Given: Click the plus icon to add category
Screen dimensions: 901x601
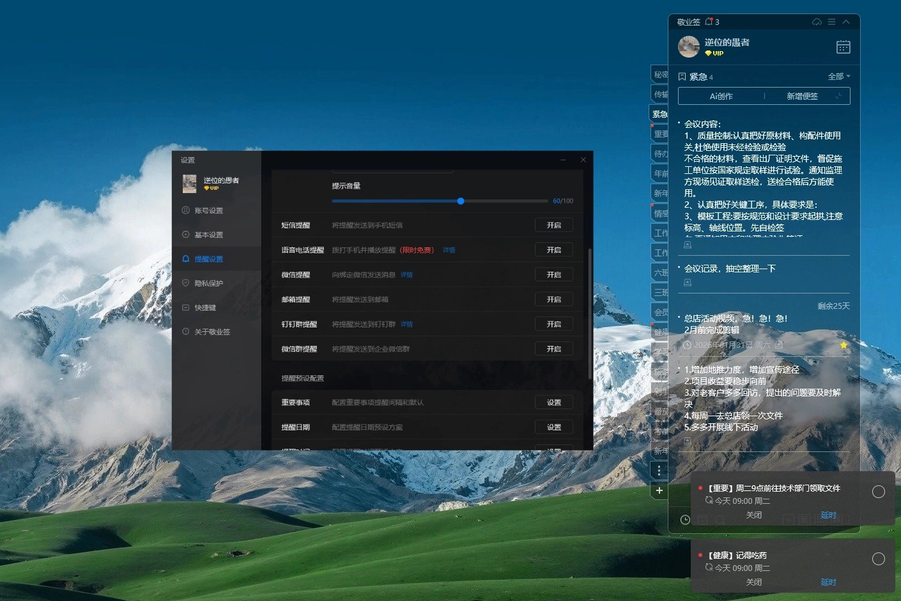Looking at the screenshot, I should (x=659, y=490).
